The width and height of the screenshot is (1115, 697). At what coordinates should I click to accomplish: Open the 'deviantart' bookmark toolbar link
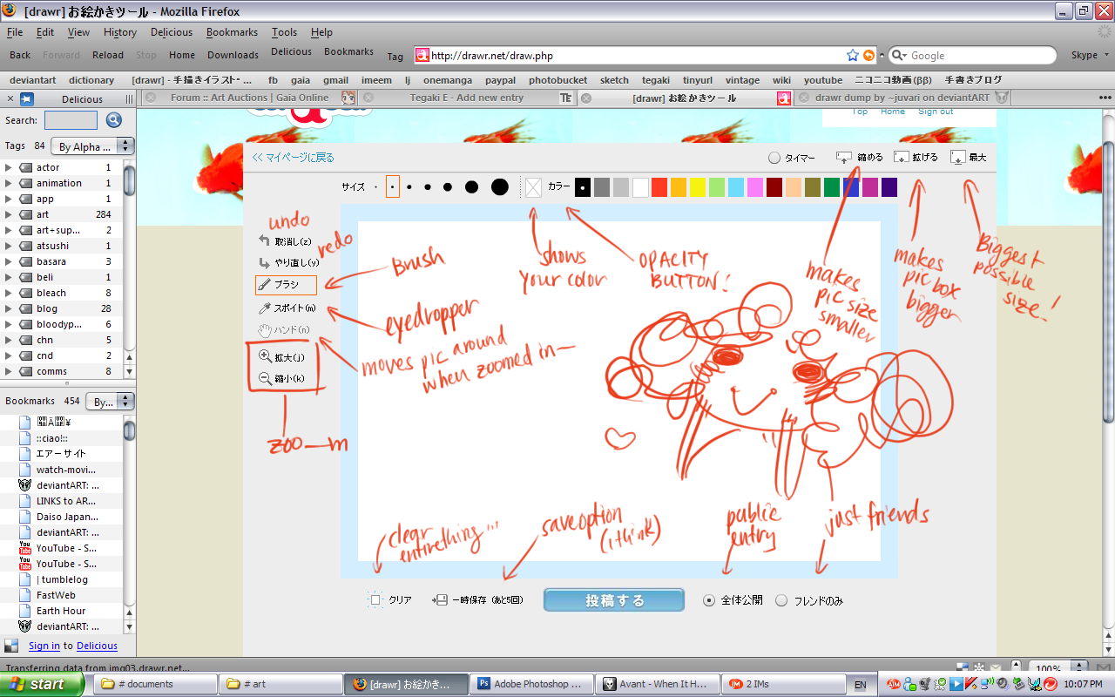pyautogui.click(x=33, y=80)
